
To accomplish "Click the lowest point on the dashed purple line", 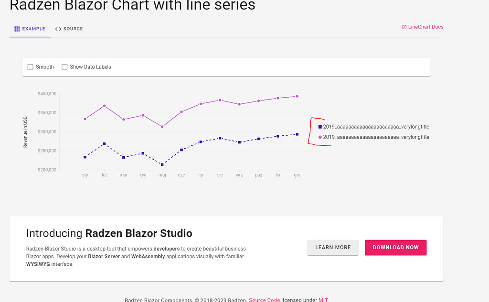I will coord(162,164).
